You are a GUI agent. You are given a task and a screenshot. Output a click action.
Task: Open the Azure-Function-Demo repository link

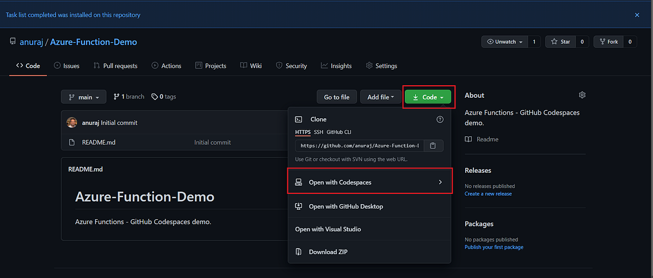tap(94, 42)
